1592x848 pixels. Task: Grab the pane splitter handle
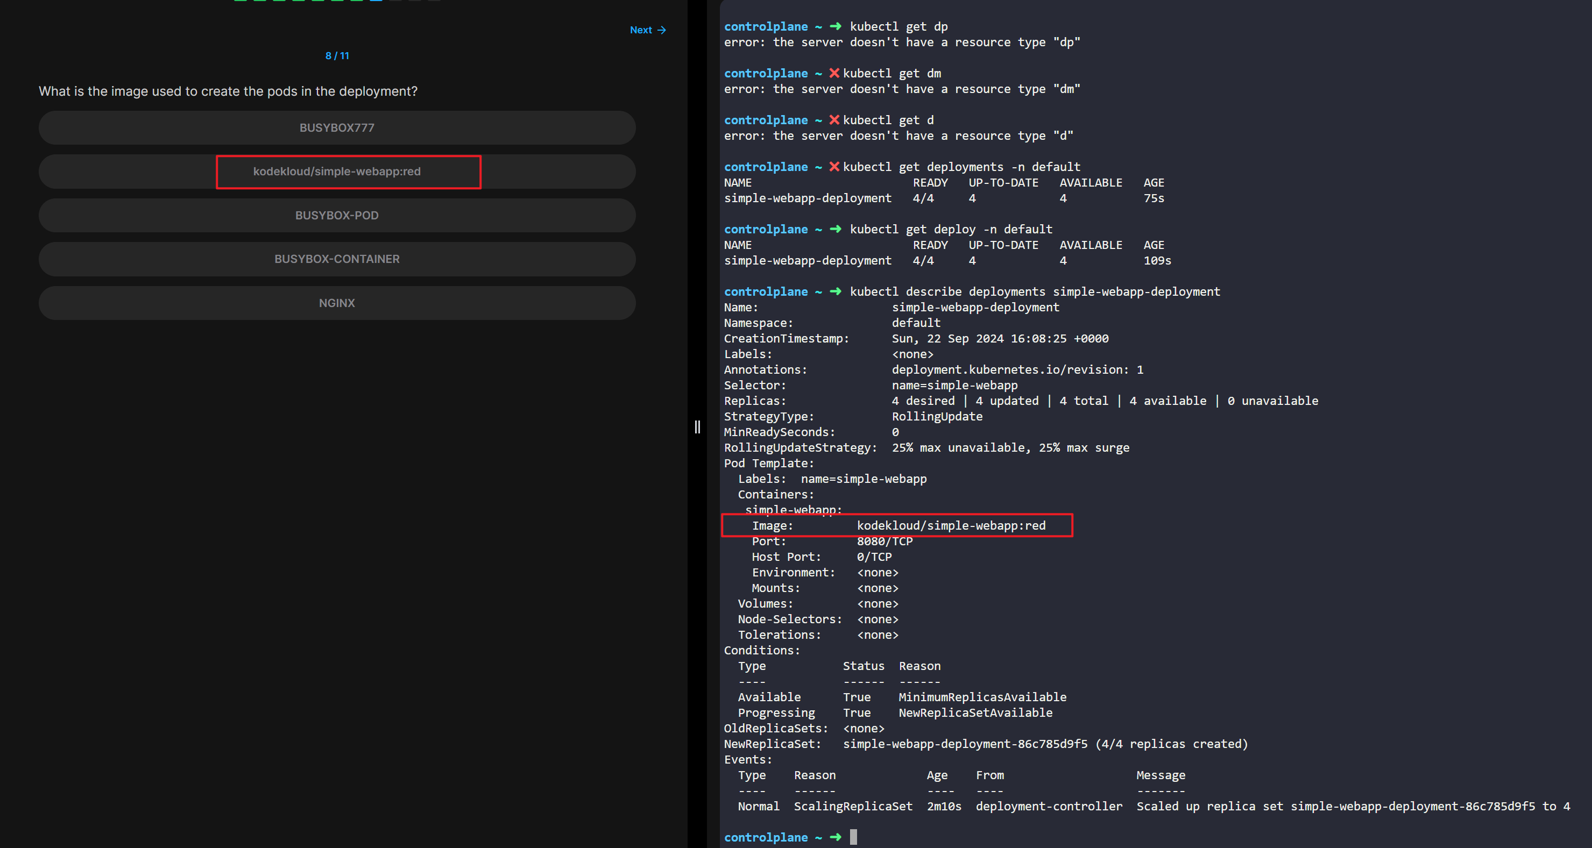[x=697, y=427]
